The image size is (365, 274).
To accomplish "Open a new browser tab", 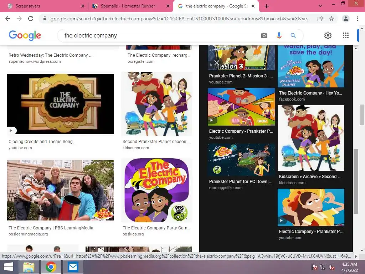I will (267, 6).
